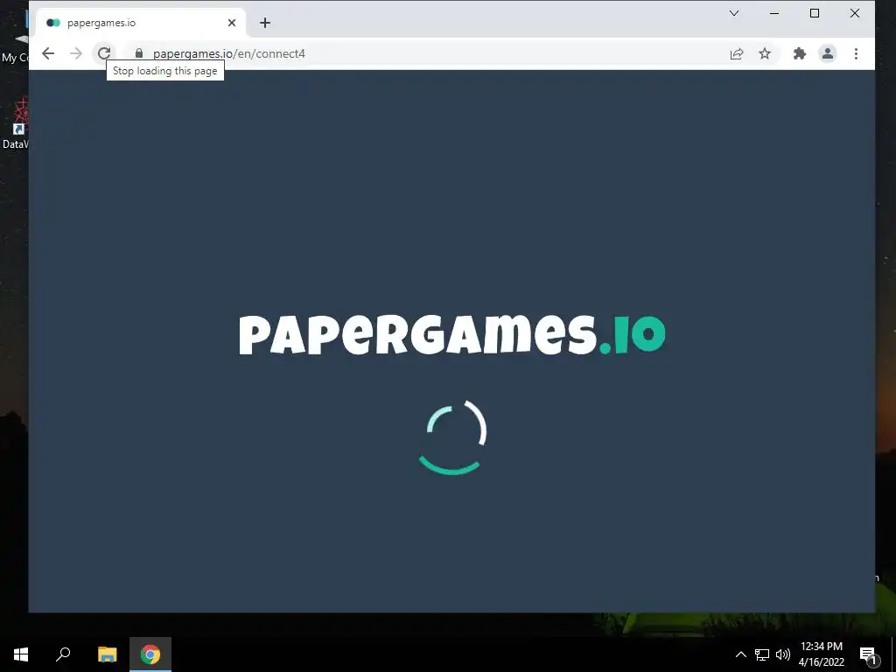Click the Chrome taskbar icon

150,654
